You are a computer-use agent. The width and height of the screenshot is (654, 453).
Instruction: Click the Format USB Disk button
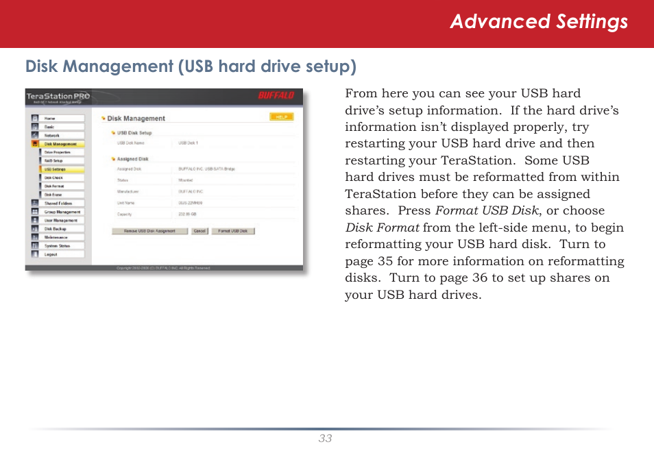click(x=233, y=231)
